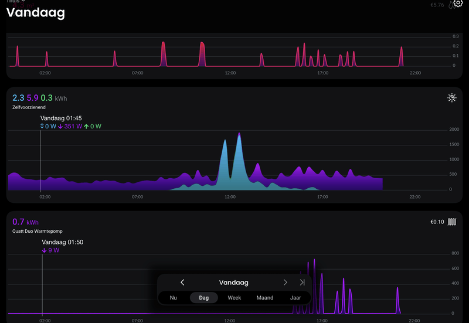The width and height of the screenshot is (469, 323).
Task: Go to next day with right chevron
Action: [x=285, y=283]
